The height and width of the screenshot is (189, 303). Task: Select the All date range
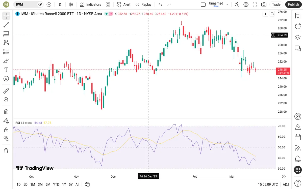78,184
